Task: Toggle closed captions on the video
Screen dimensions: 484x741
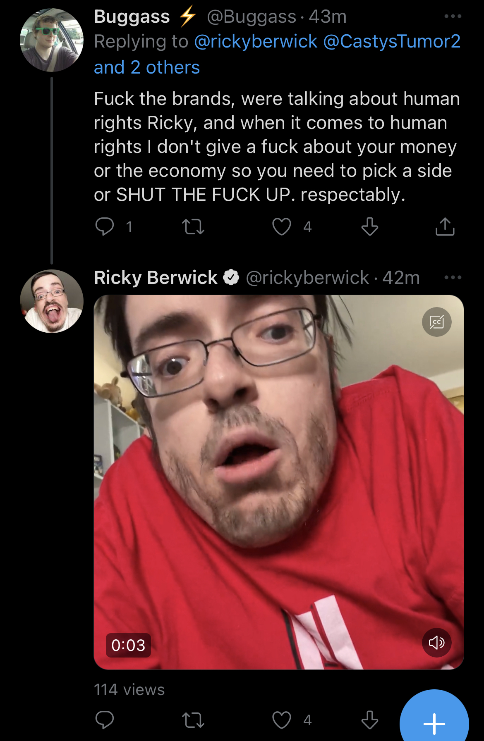Action: point(437,322)
